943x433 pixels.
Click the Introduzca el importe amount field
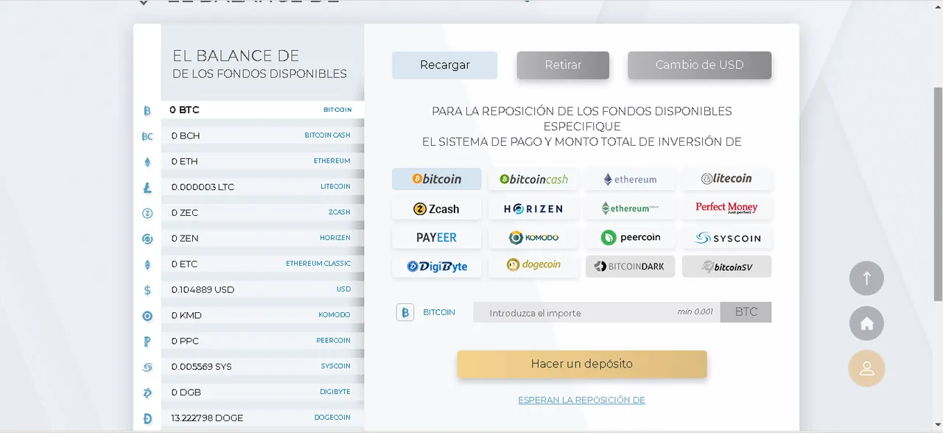(x=597, y=312)
